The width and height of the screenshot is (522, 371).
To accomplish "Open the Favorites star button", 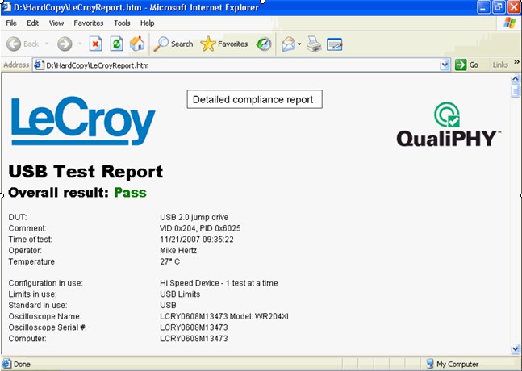I will 223,44.
